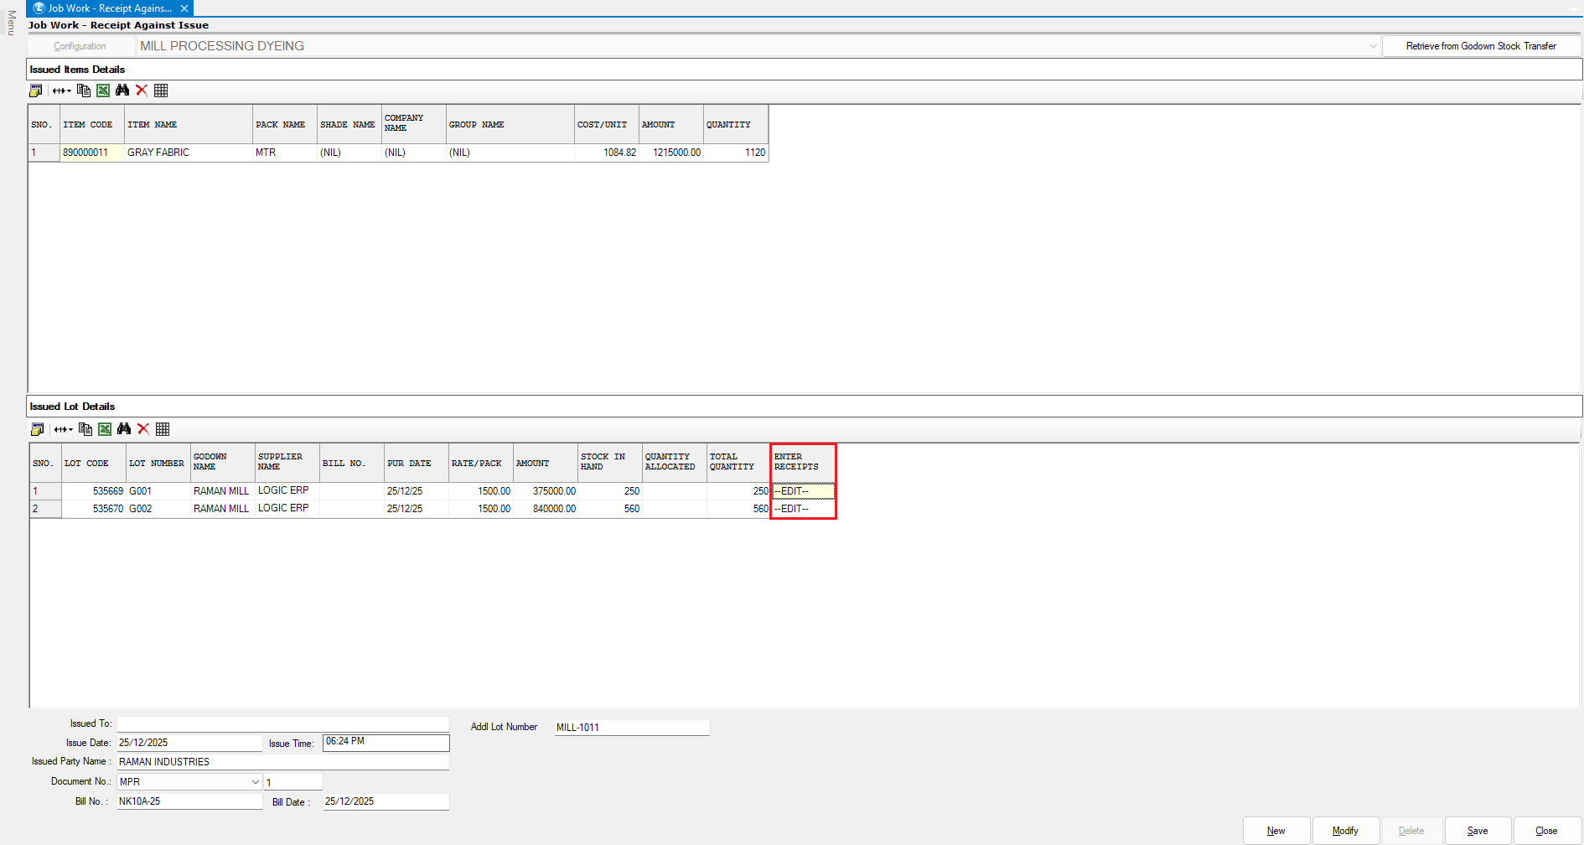Screen dimensions: 1584x845
Task: Click the Addl Lot Number field
Action: [x=631, y=728]
